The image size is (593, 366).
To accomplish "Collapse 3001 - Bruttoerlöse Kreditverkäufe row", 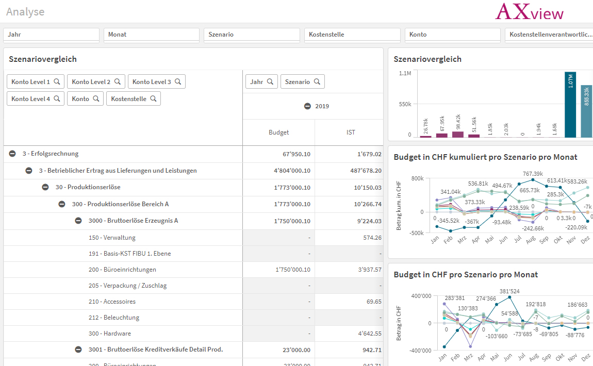I will pos(78,350).
